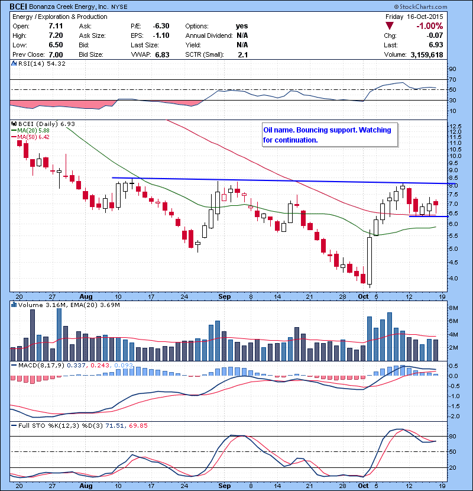This screenshot has height=491, width=473.
Task: Click the 'RSI(14) 54.32' legend label
Action: click(42, 63)
